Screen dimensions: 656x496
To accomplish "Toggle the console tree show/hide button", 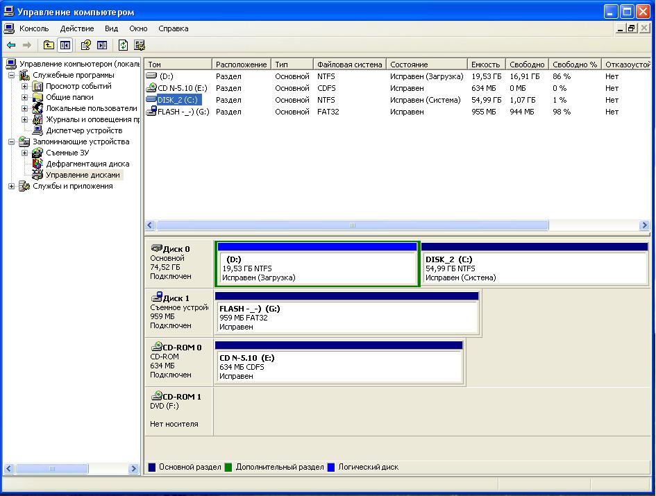I will click(x=65, y=45).
